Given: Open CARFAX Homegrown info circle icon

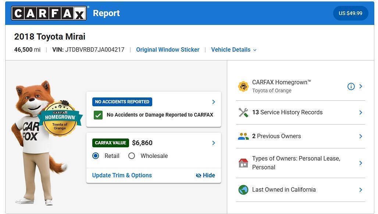Looking at the screenshot, I should [x=351, y=86].
